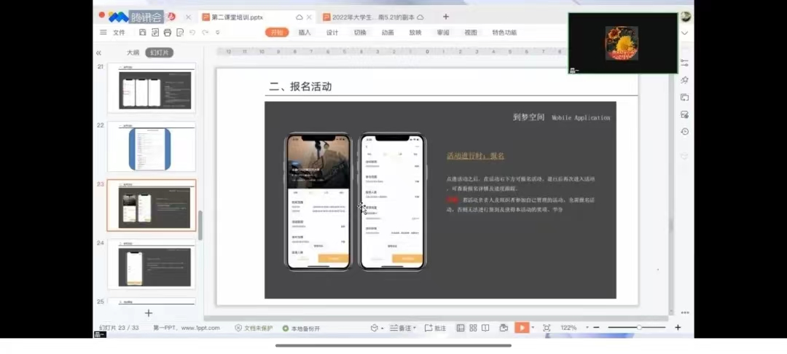Switch panel to 大纲 outline view

(133, 52)
